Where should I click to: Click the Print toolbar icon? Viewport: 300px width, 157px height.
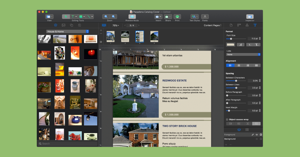pyautogui.click(x=177, y=16)
